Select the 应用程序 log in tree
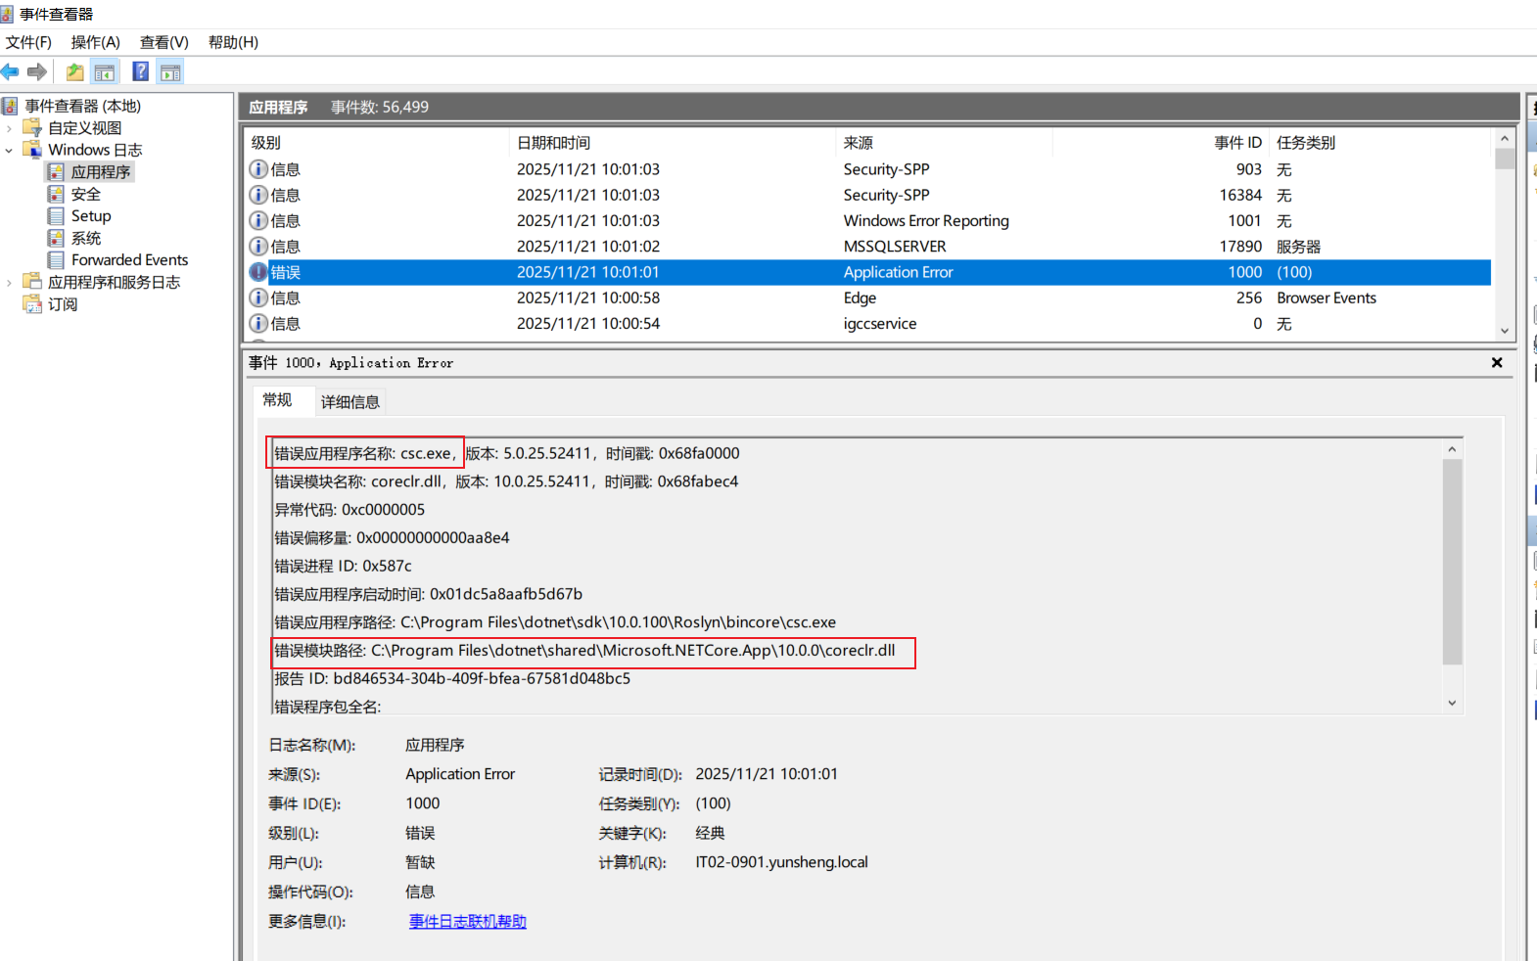1537x961 pixels. pos(100,172)
